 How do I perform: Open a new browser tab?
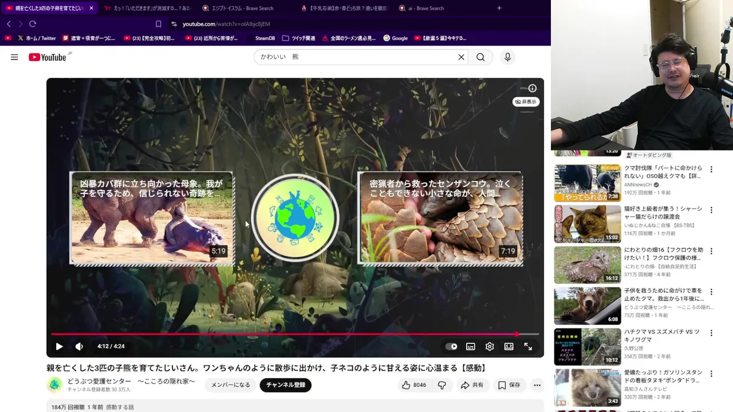coord(499,8)
